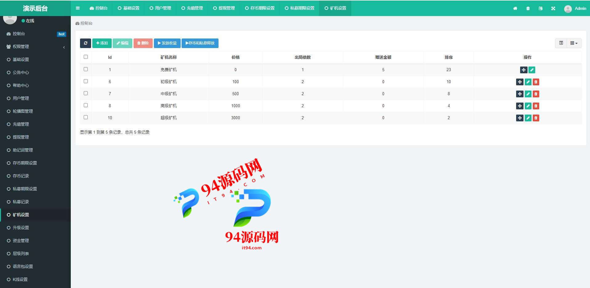
Task: Click the edit pencil icon for 高级矿机 row
Action: [528, 106]
